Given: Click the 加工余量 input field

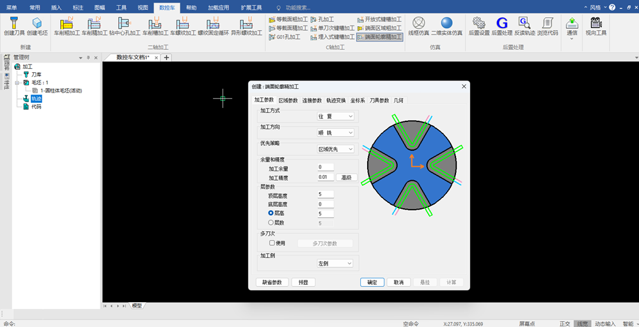Looking at the screenshot, I should 326,167.
